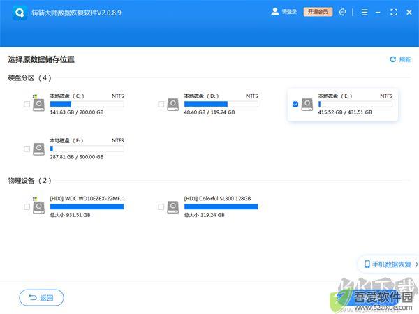
Task: Select the 本地磁盘 (D:) label
Action: coord(201,96)
